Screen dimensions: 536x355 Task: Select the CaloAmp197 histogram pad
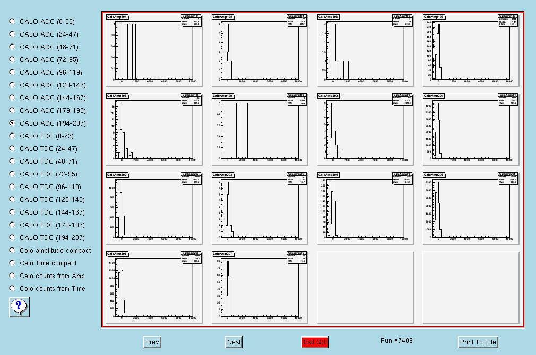471,50
